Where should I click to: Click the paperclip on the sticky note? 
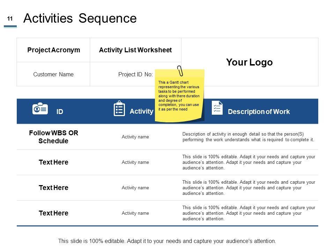pos(180,71)
